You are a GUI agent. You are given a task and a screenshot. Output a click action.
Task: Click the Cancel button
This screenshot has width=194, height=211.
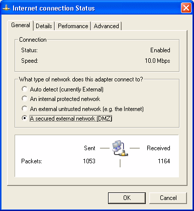coord(168,198)
